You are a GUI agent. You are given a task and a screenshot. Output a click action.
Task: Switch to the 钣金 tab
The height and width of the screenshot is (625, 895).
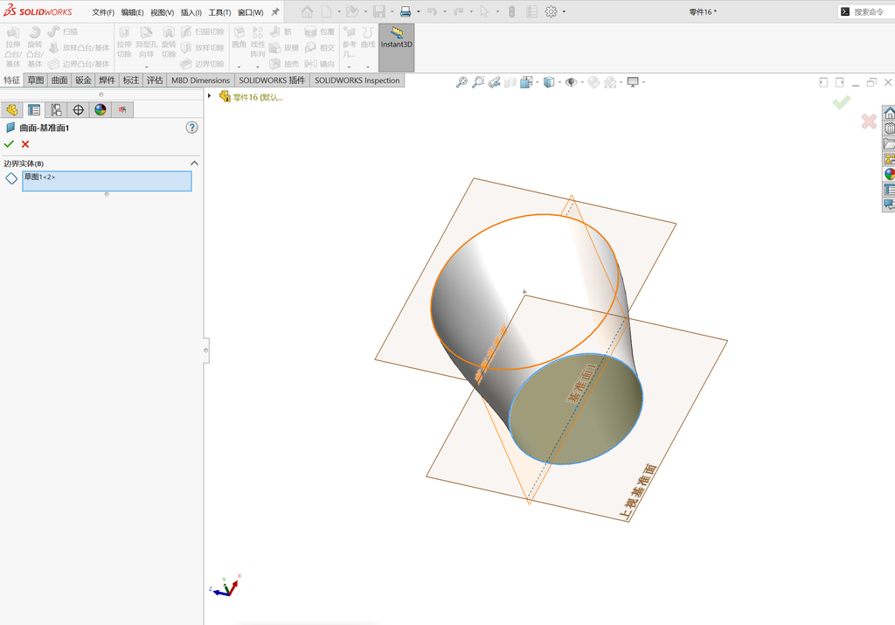pos(83,80)
